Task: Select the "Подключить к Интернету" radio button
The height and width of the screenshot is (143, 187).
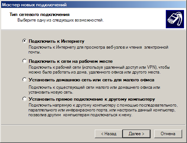Action: click(x=25, y=41)
